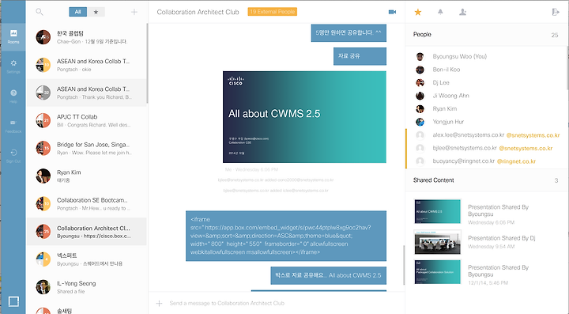Open the Ryan Kim conversation

tap(86, 176)
